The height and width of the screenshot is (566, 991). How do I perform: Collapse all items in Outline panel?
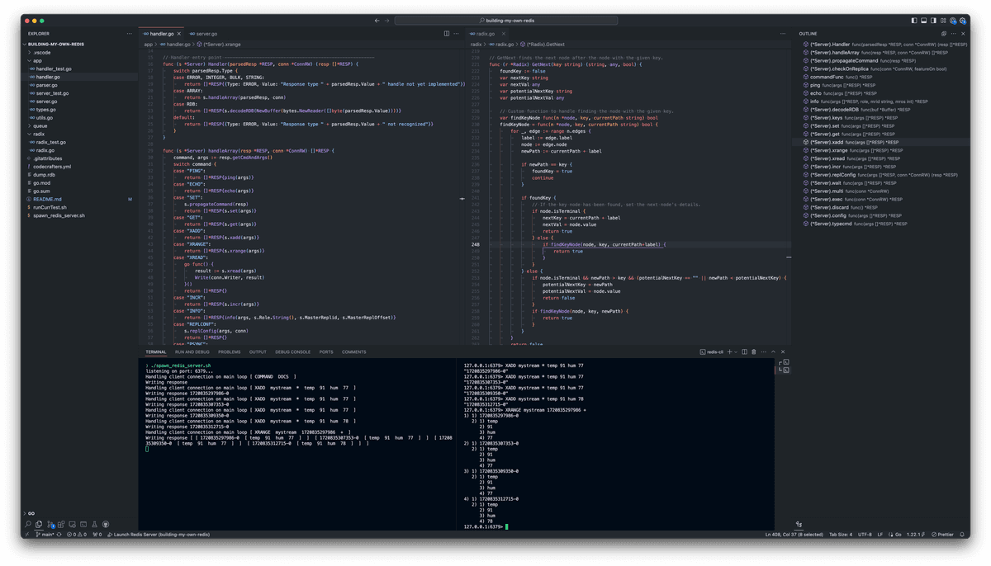[x=944, y=34]
